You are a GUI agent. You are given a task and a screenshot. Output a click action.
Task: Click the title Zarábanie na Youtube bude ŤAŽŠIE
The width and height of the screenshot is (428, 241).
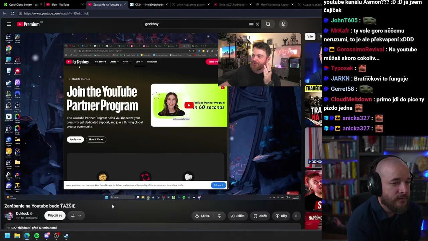(x=40, y=206)
